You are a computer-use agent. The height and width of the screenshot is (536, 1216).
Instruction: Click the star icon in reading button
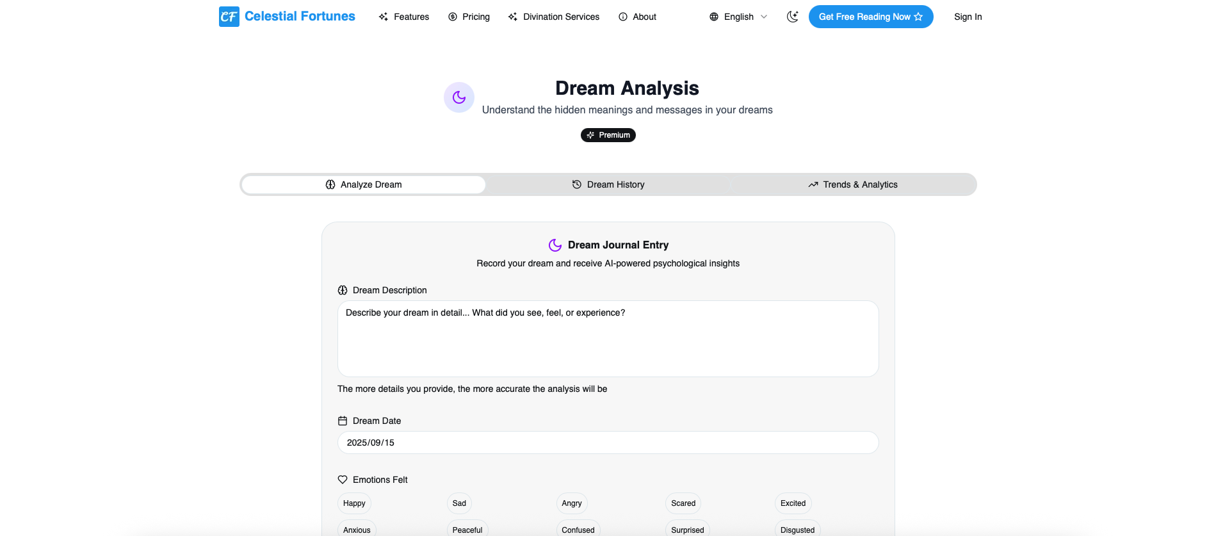918,17
